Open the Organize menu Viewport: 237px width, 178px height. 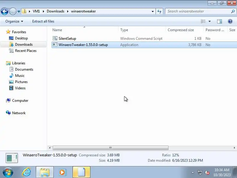click(14, 21)
